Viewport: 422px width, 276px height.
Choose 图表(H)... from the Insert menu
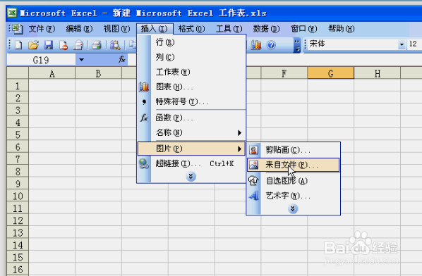(191, 87)
